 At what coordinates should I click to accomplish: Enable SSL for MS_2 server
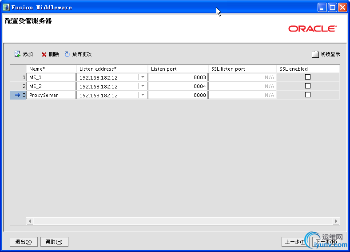click(x=308, y=86)
